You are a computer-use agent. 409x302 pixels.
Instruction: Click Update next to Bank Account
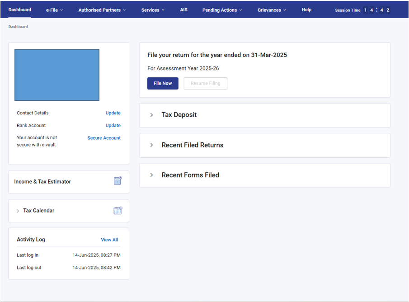pyautogui.click(x=113, y=126)
